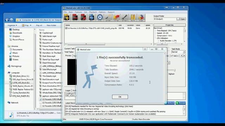This screenshot has width=225, height=126.
Task: Open the File menu in MediaCoder
Action: (65, 12)
